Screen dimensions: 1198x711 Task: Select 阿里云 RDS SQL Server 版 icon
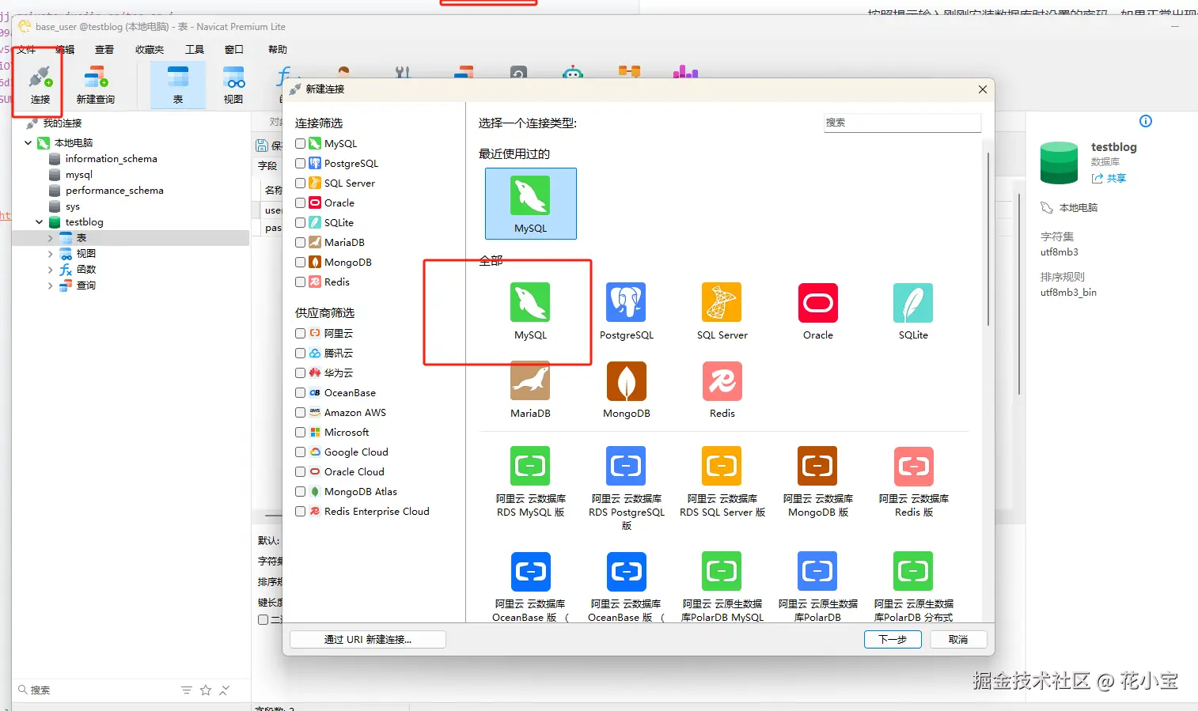pos(722,466)
